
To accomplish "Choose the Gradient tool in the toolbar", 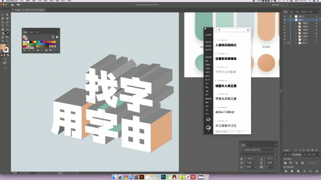I will (x=3, y=34).
